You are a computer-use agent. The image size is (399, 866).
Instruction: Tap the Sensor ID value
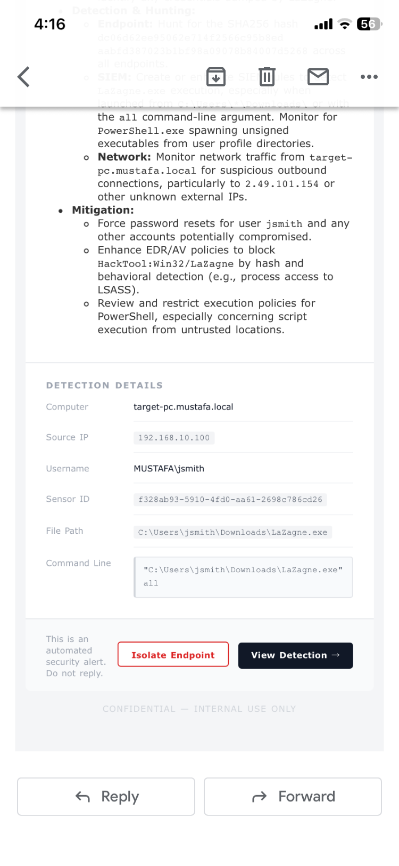(x=230, y=500)
